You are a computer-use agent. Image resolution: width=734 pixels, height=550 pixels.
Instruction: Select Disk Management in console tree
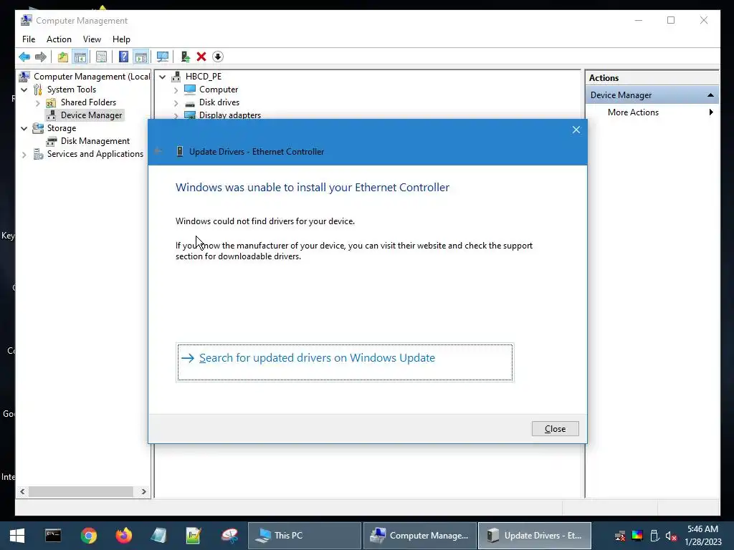pos(95,141)
